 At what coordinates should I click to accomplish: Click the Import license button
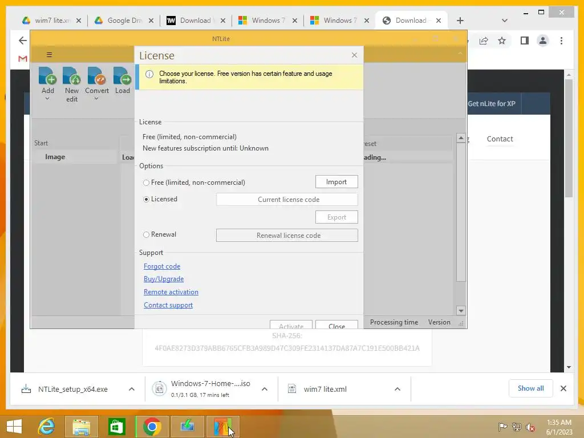point(336,182)
